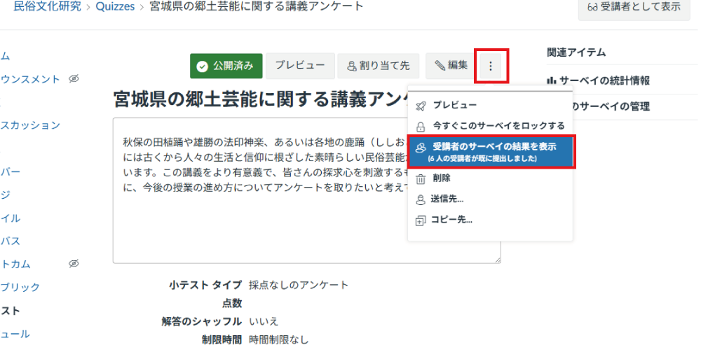Click the eye icon beside トカム in the sidebar

(x=74, y=264)
